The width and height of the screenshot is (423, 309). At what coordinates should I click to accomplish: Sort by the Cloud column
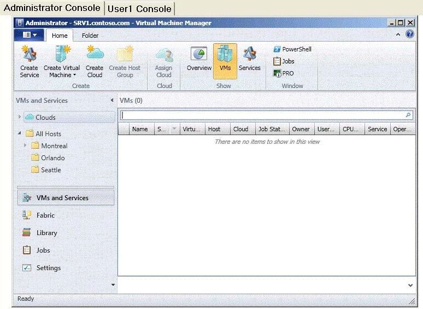tap(243, 129)
